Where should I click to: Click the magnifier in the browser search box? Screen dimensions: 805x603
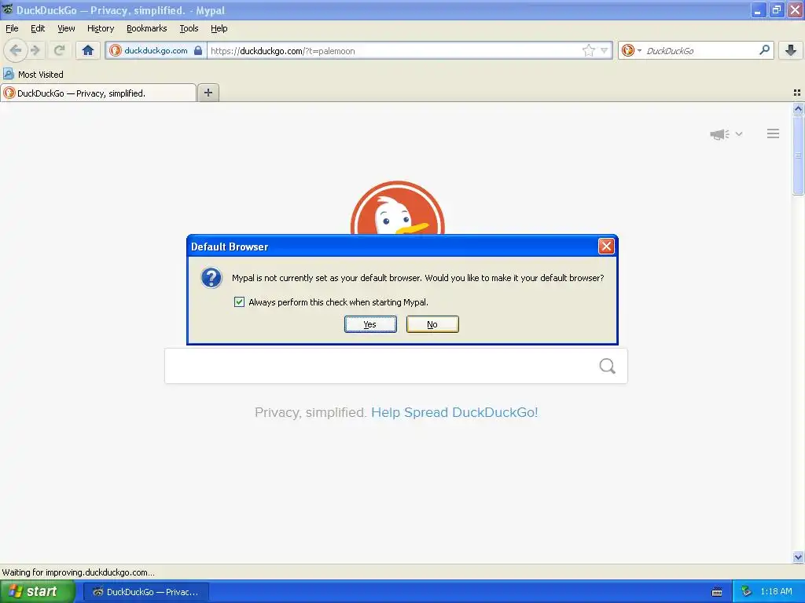764,50
